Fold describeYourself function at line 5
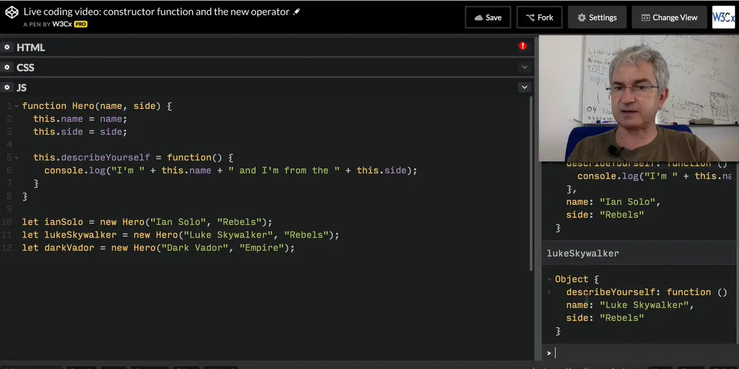The image size is (739, 369). [x=17, y=158]
